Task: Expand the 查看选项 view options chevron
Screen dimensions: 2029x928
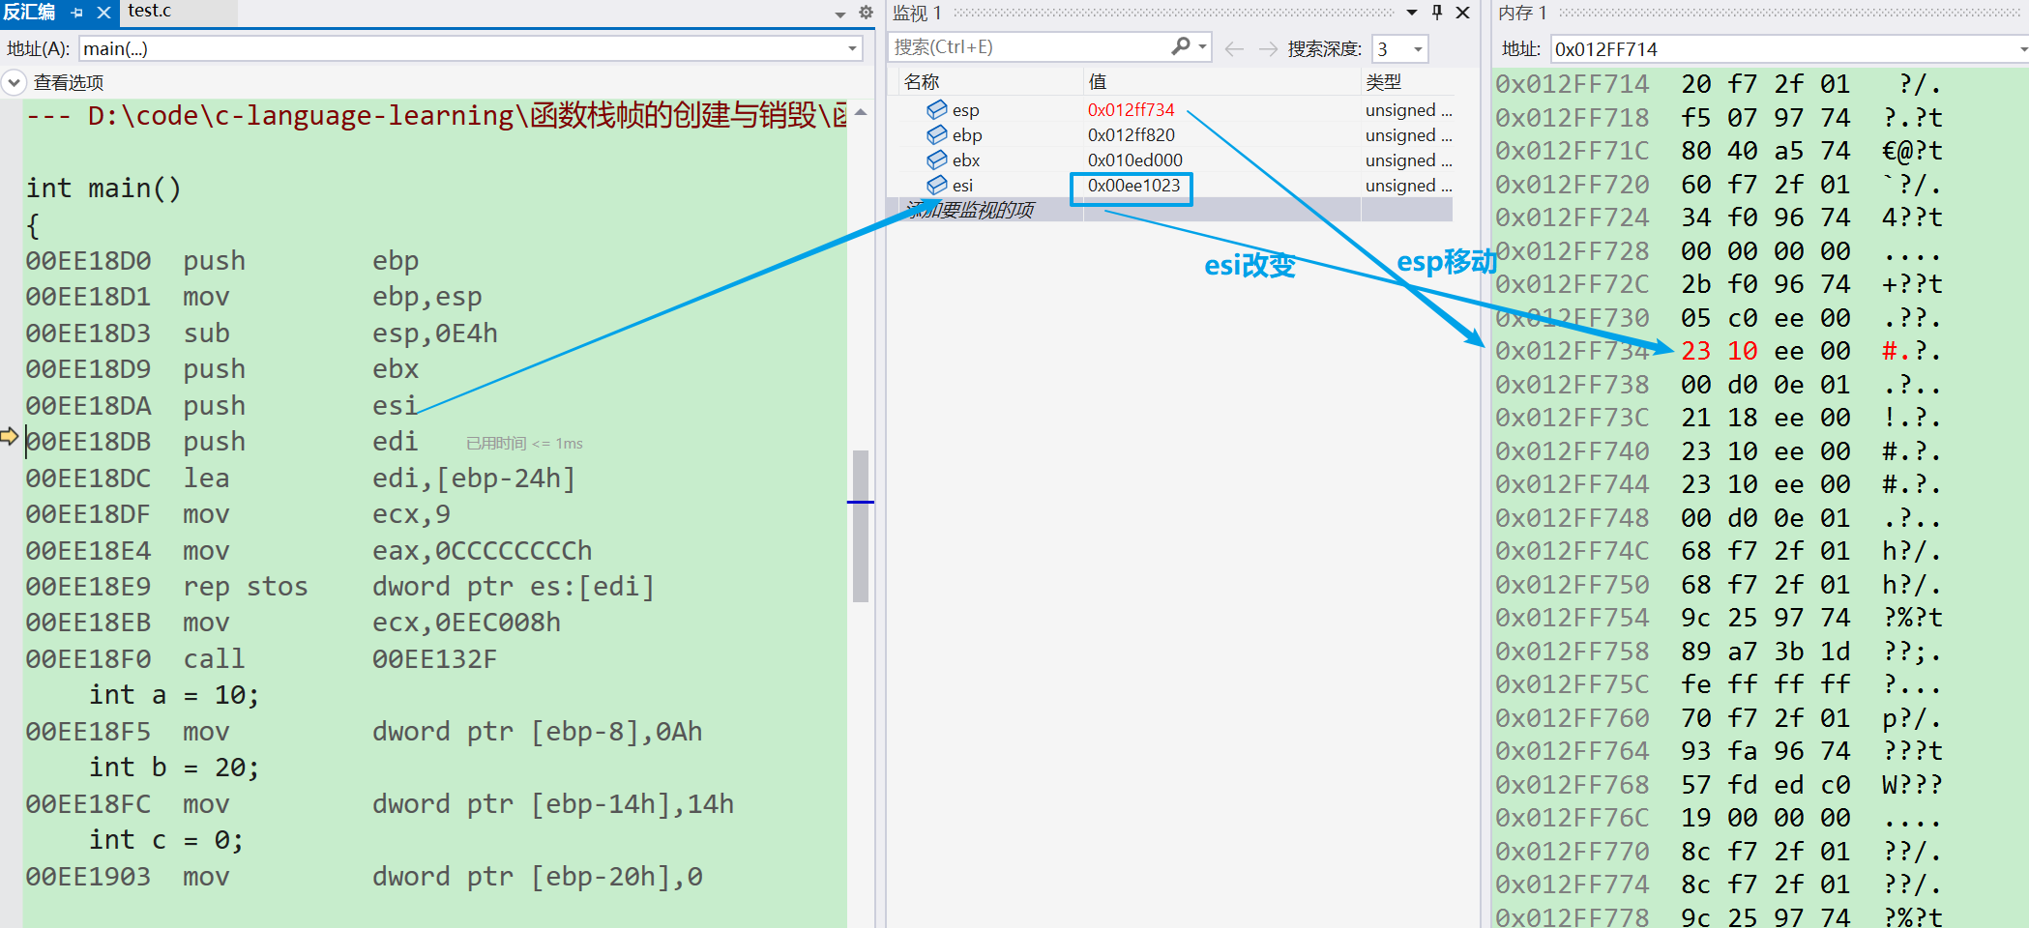Action: coord(14,83)
